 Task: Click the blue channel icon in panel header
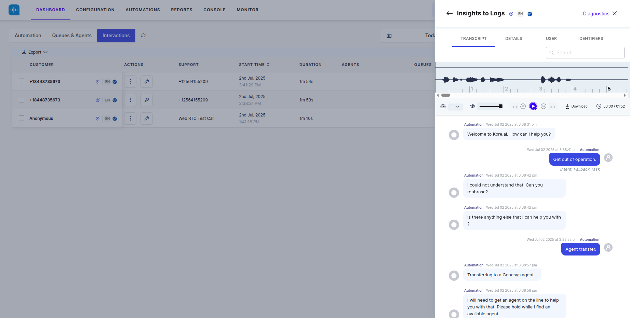click(530, 14)
